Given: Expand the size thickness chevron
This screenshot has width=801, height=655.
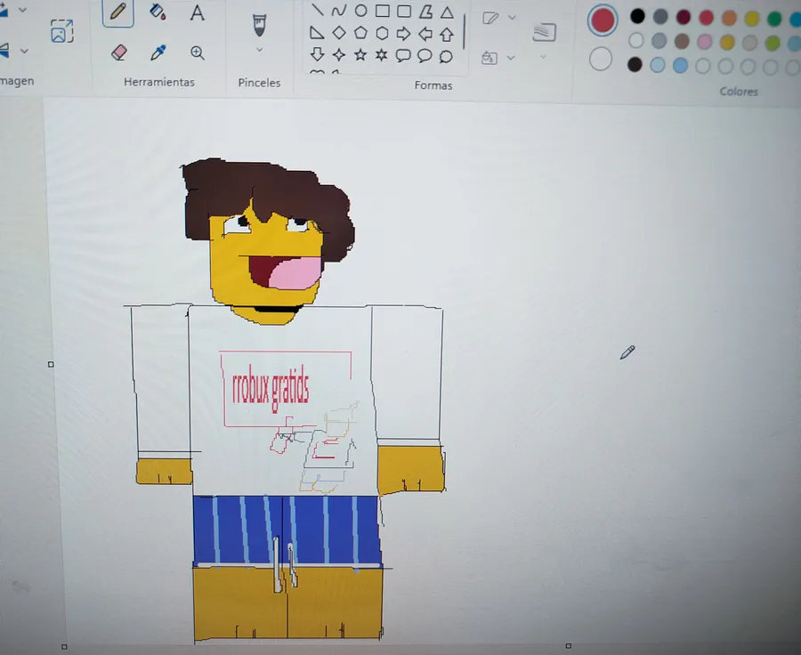Looking at the screenshot, I should click(544, 56).
